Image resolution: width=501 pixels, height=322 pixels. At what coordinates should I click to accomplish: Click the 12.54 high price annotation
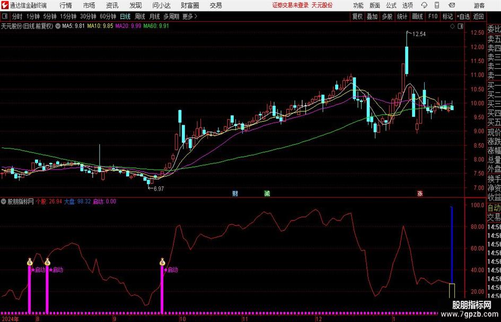(x=419, y=34)
